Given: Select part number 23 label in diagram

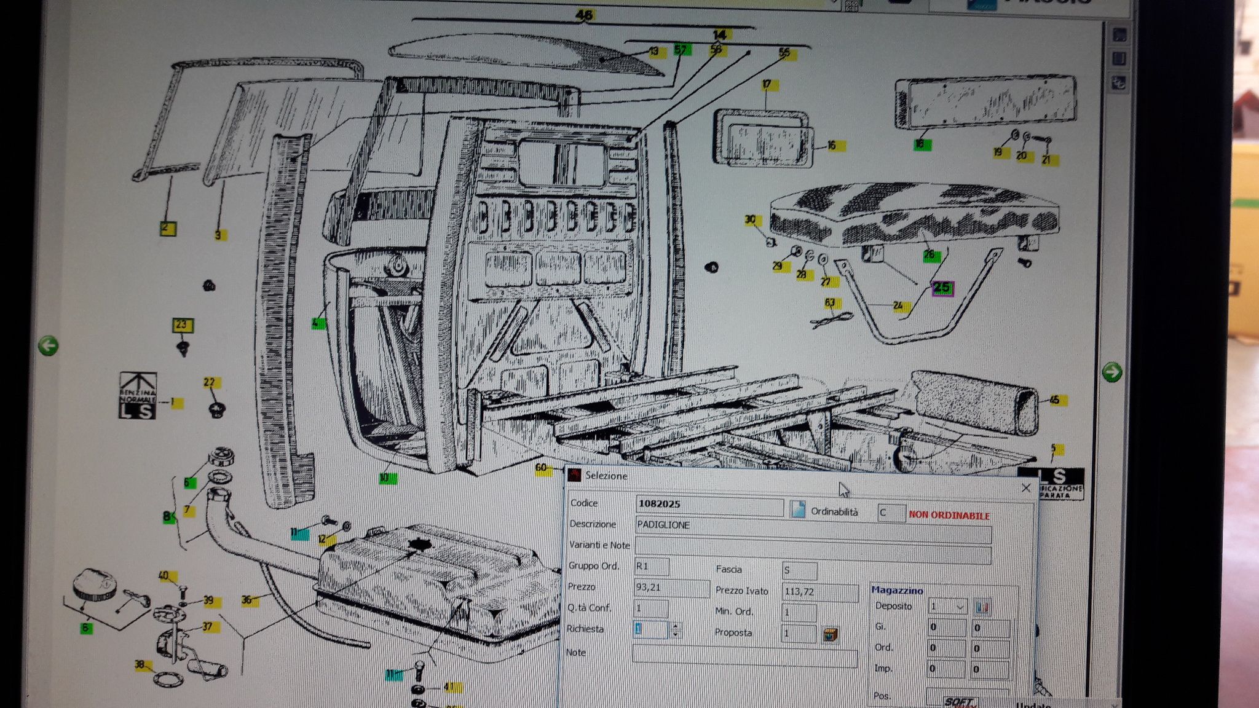Looking at the screenshot, I should (x=182, y=325).
